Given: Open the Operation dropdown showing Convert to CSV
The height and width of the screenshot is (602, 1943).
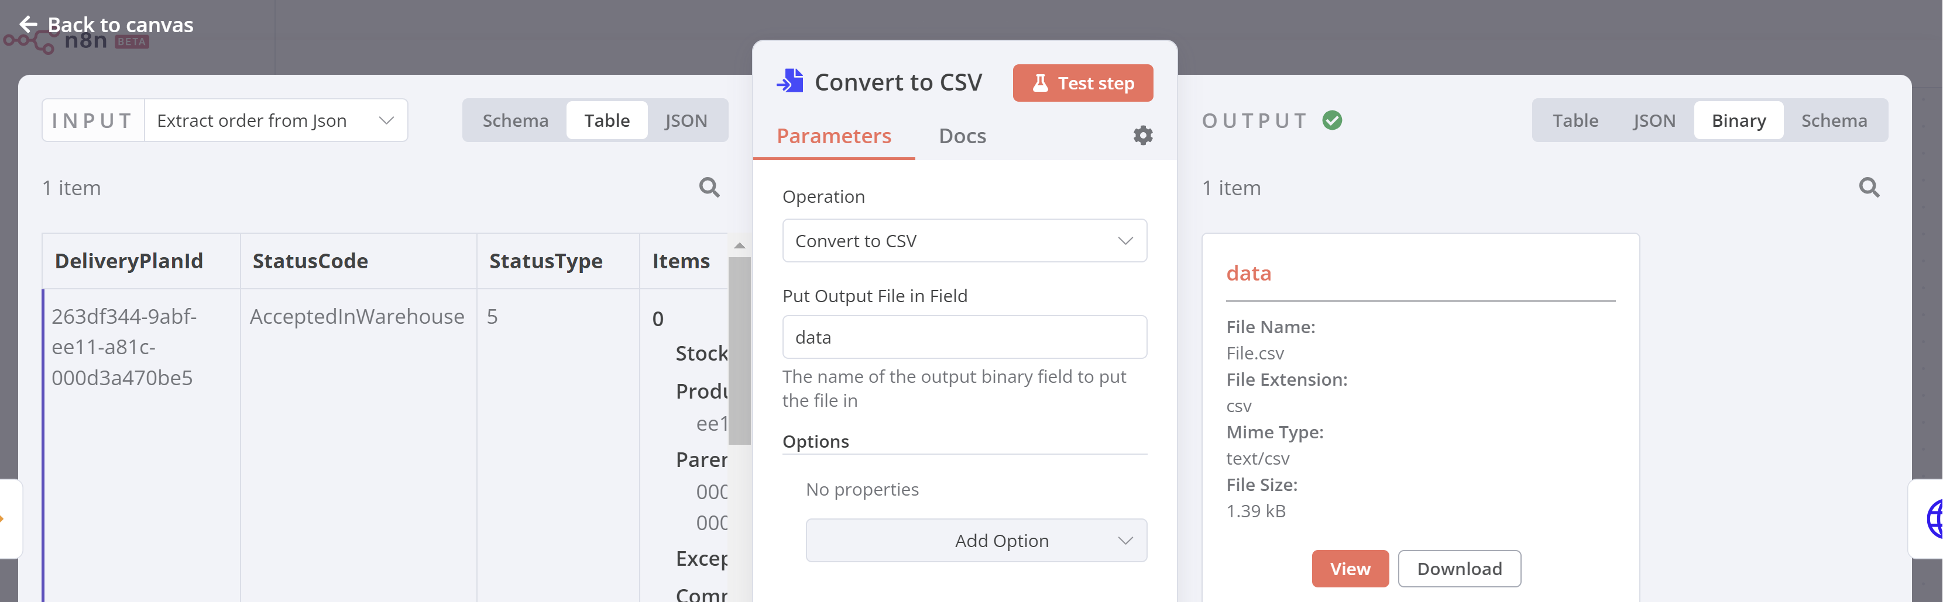Looking at the screenshot, I should [964, 241].
